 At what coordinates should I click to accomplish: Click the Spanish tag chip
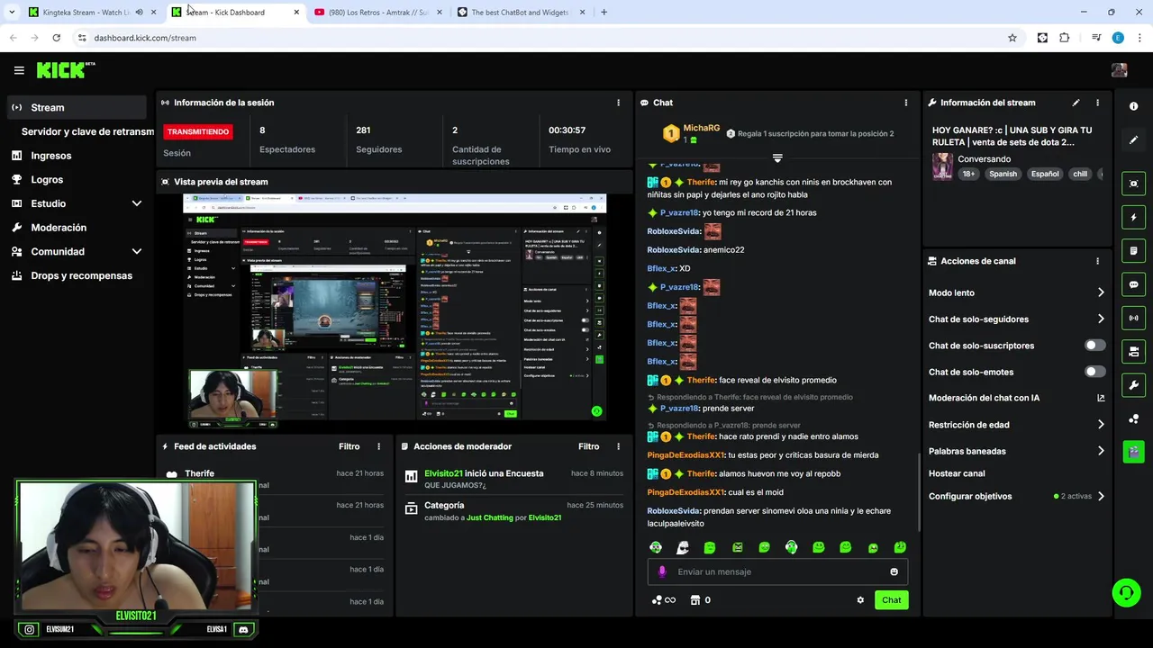point(1003,174)
